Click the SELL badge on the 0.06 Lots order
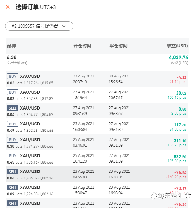This screenshot has width=193, height=208. [x=13, y=172]
